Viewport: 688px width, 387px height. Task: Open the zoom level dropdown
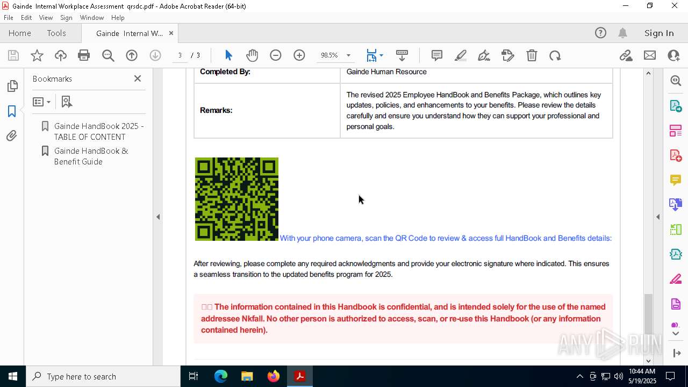pyautogui.click(x=348, y=55)
